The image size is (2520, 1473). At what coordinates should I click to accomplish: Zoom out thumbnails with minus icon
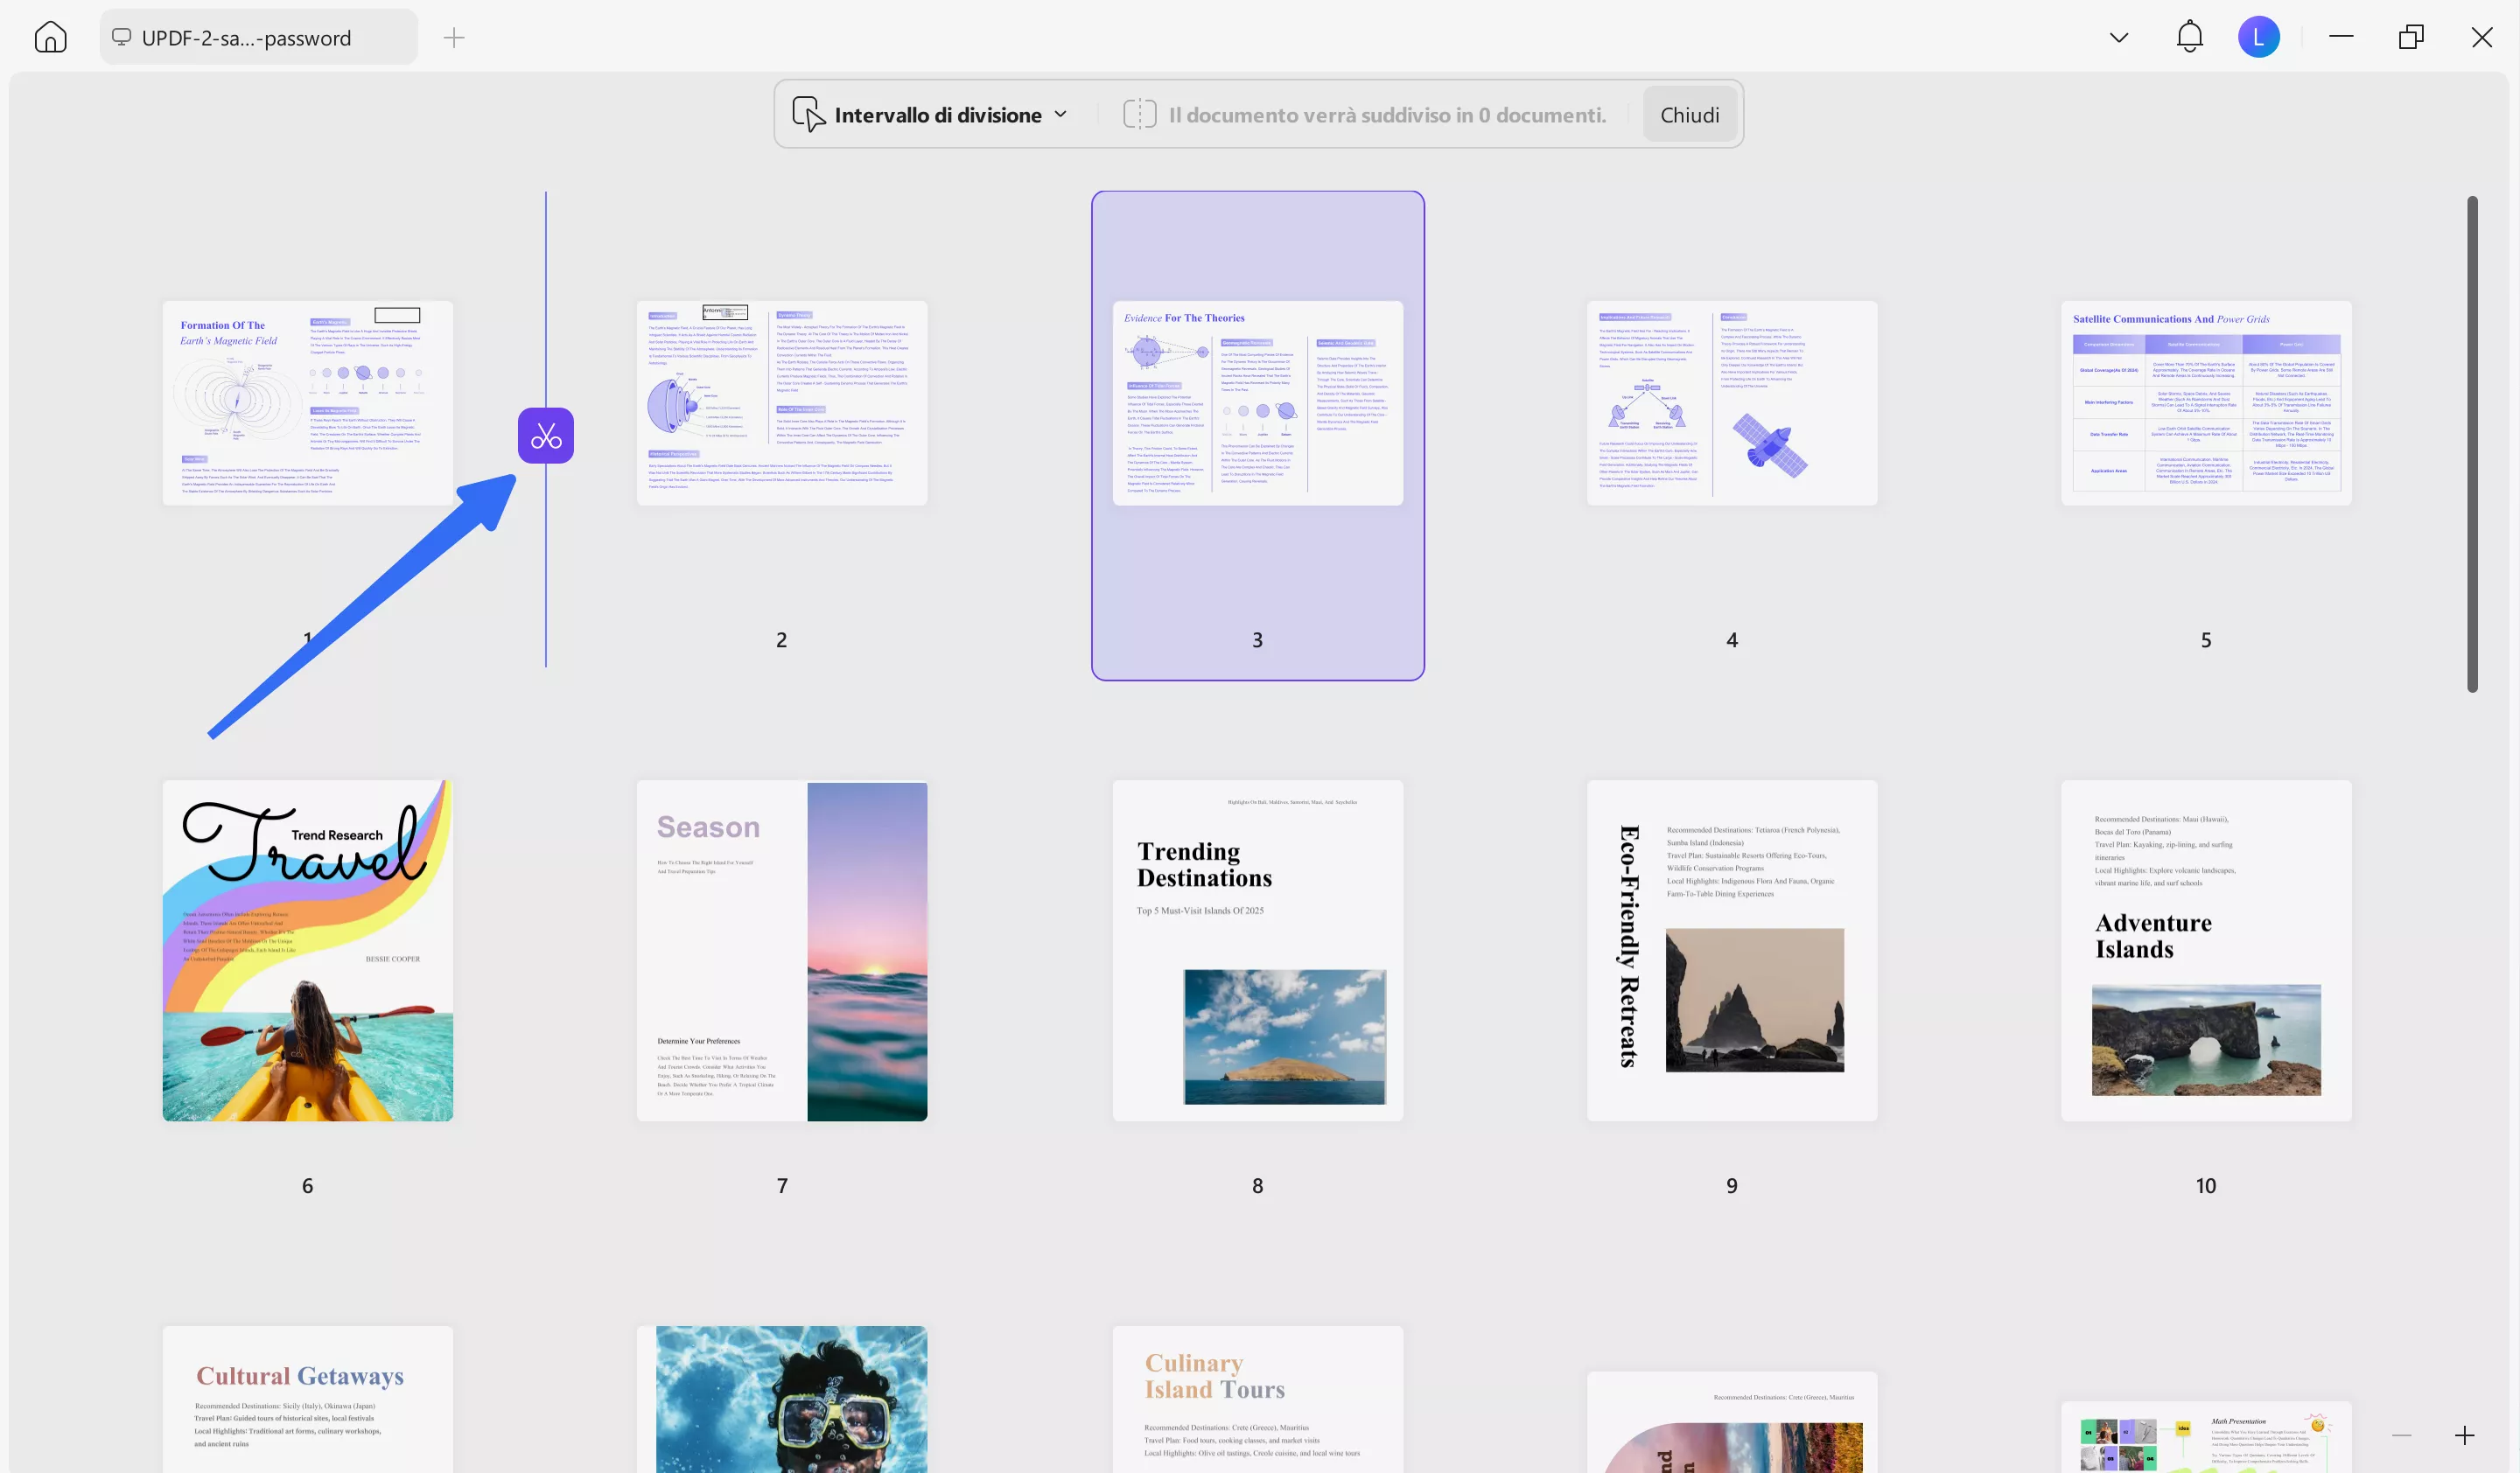point(2402,1436)
